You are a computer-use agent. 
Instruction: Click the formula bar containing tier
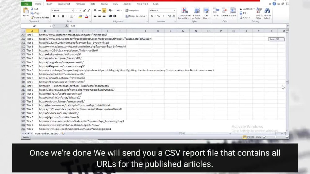[x=178, y=26]
